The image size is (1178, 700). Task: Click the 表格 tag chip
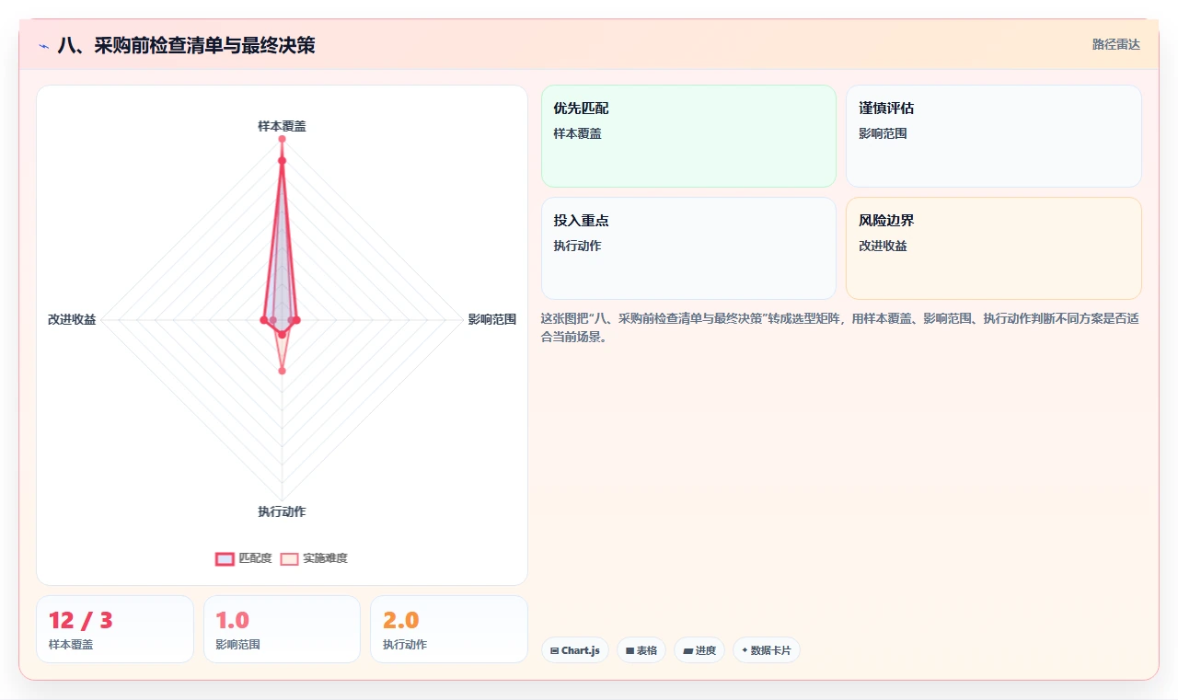click(x=641, y=650)
